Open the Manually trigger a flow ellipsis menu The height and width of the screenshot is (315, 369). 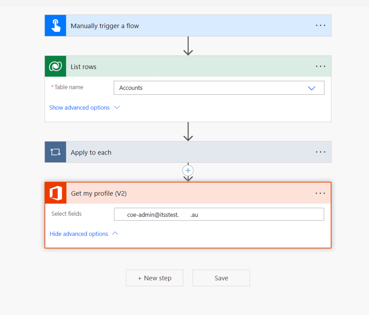coord(320,26)
